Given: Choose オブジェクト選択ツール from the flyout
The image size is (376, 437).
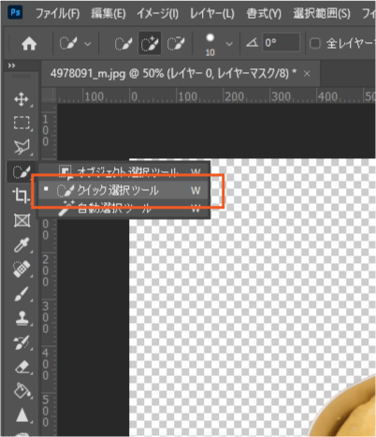Looking at the screenshot, I should point(124,171).
